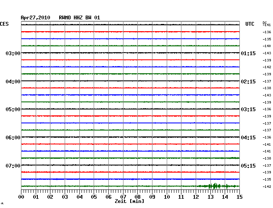
Task: Click the 04:15 UTC time label
Action: point(248,138)
